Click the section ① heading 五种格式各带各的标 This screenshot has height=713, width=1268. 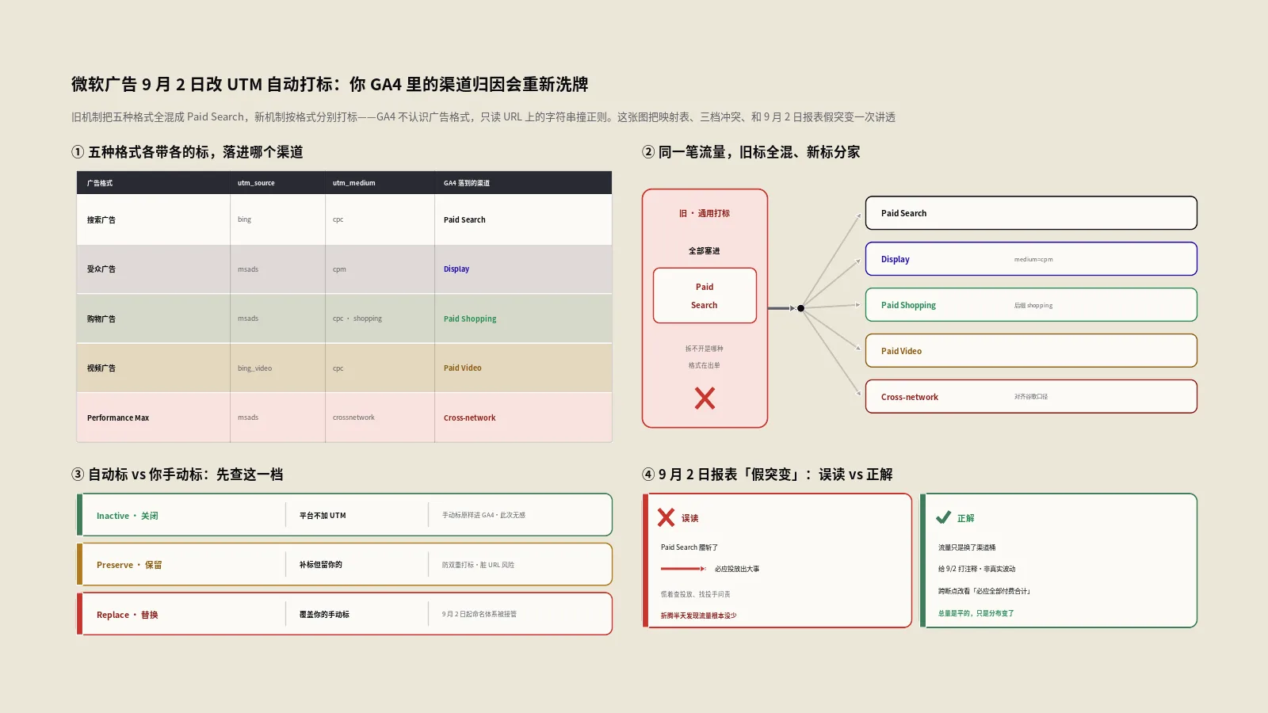point(187,152)
